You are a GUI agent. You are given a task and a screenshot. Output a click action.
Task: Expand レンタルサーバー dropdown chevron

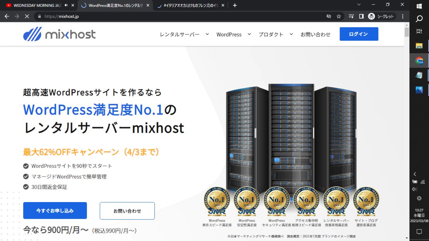coord(207,34)
